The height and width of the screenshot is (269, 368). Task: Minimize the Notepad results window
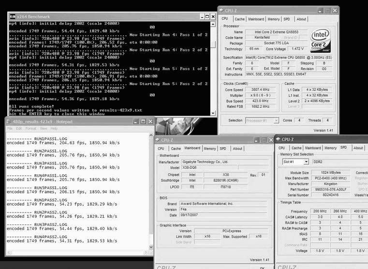136,121
